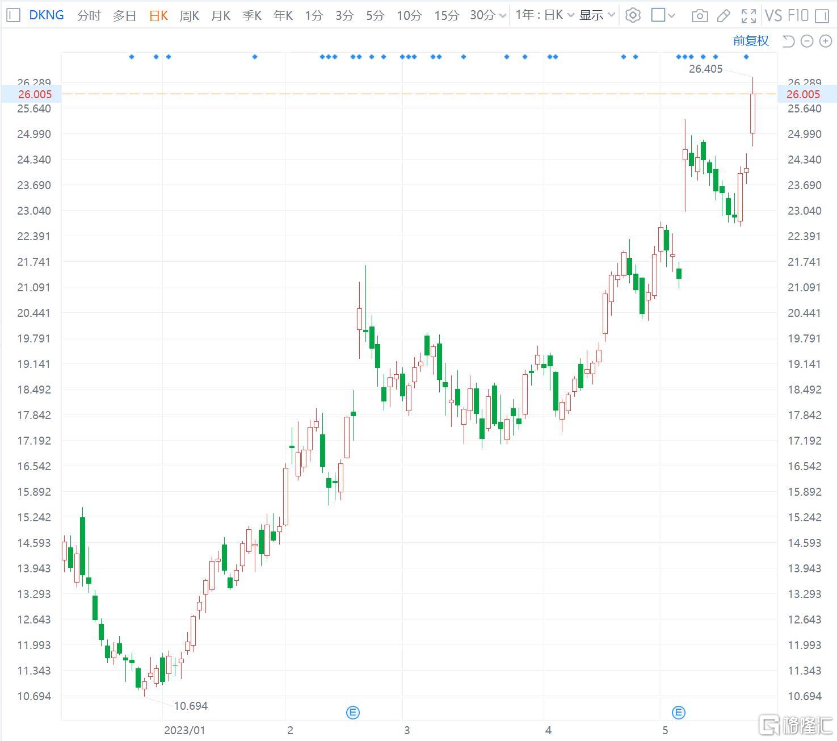Switch to 多日 multi-day view
This screenshot has width=837, height=741.
tap(124, 16)
